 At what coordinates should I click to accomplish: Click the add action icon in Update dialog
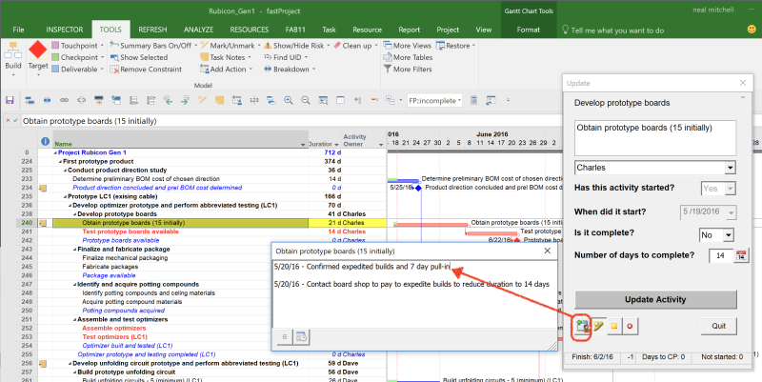pos(582,326)
